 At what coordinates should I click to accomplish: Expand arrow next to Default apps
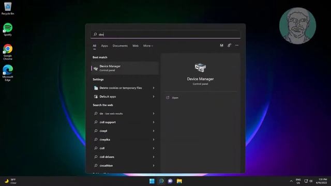tap(154, 97)
